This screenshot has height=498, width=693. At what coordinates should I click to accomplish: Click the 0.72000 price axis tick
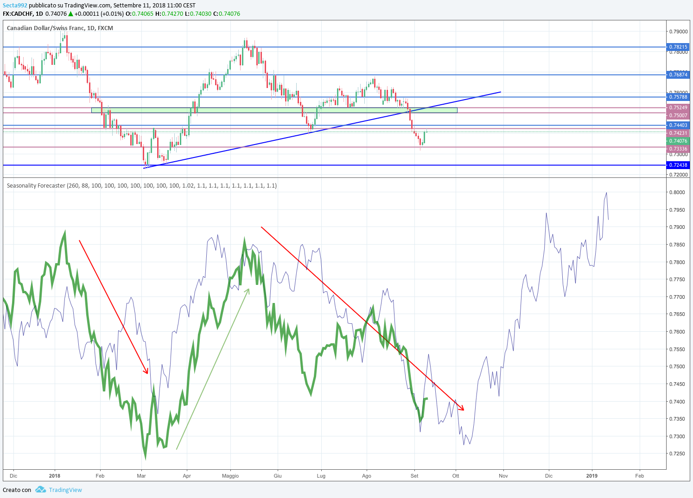[678, 175]
